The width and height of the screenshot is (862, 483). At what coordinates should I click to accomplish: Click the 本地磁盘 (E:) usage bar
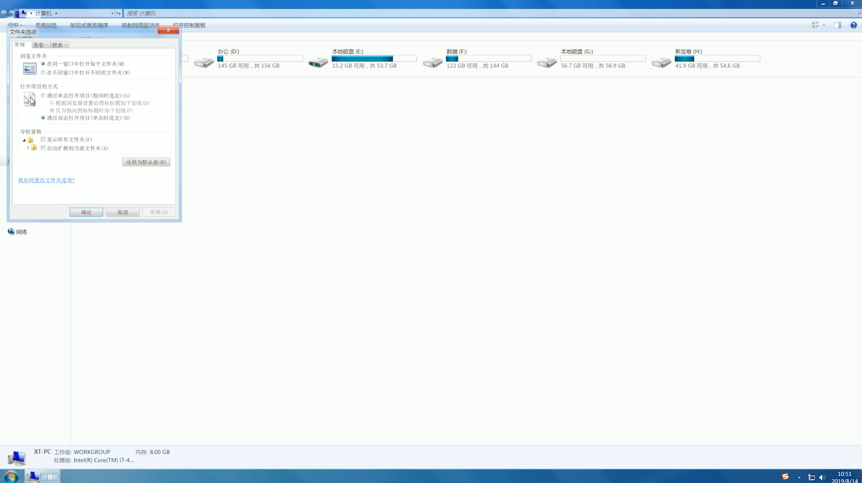click(374, 59)
